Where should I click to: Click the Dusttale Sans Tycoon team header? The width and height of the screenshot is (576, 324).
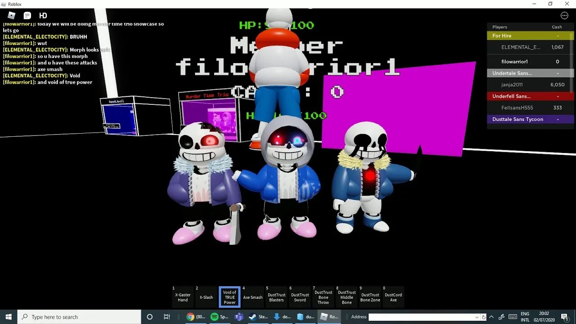529,119
